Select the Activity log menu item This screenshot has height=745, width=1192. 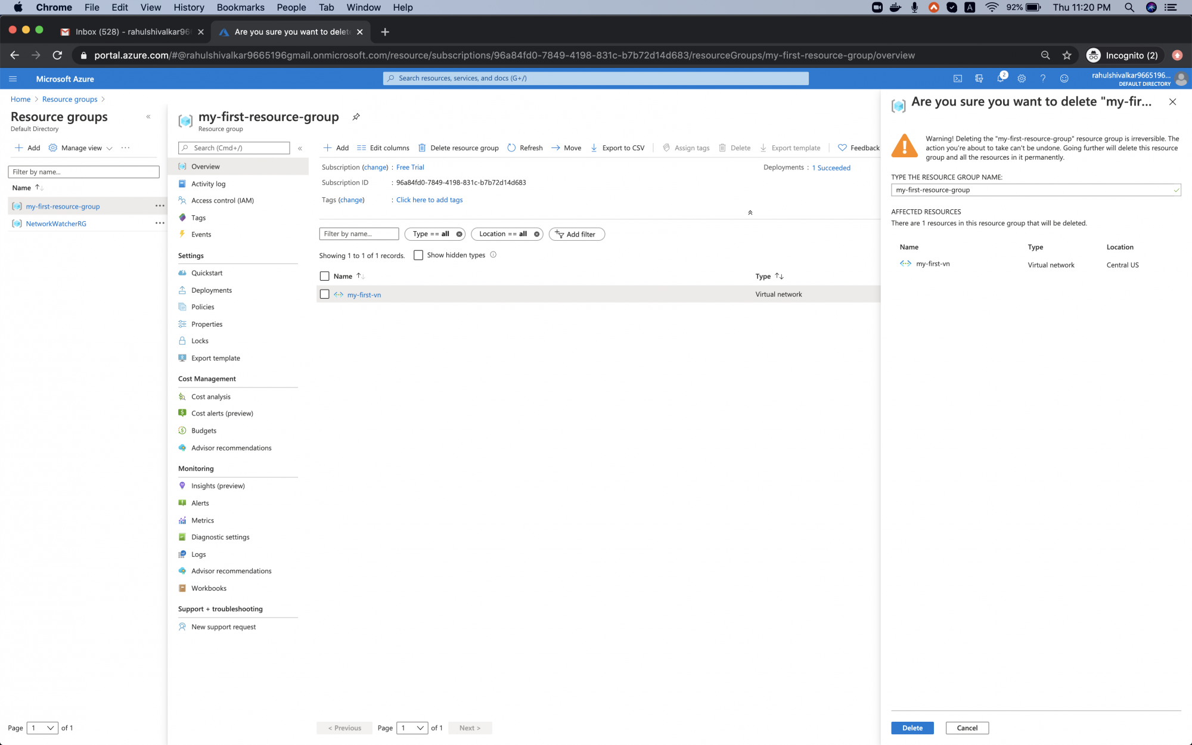[209, 183]
